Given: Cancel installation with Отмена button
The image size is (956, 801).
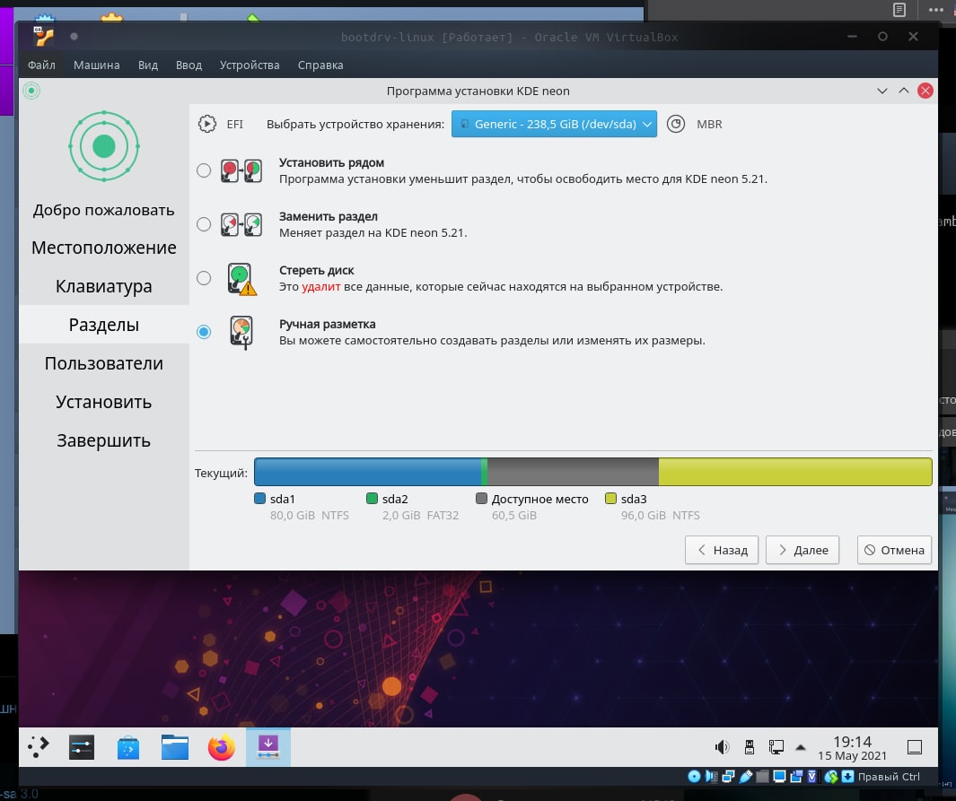Looking at the screenshot, I should [894, 550].
